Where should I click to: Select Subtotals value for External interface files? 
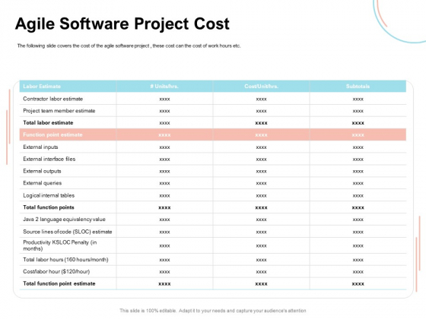358,159
